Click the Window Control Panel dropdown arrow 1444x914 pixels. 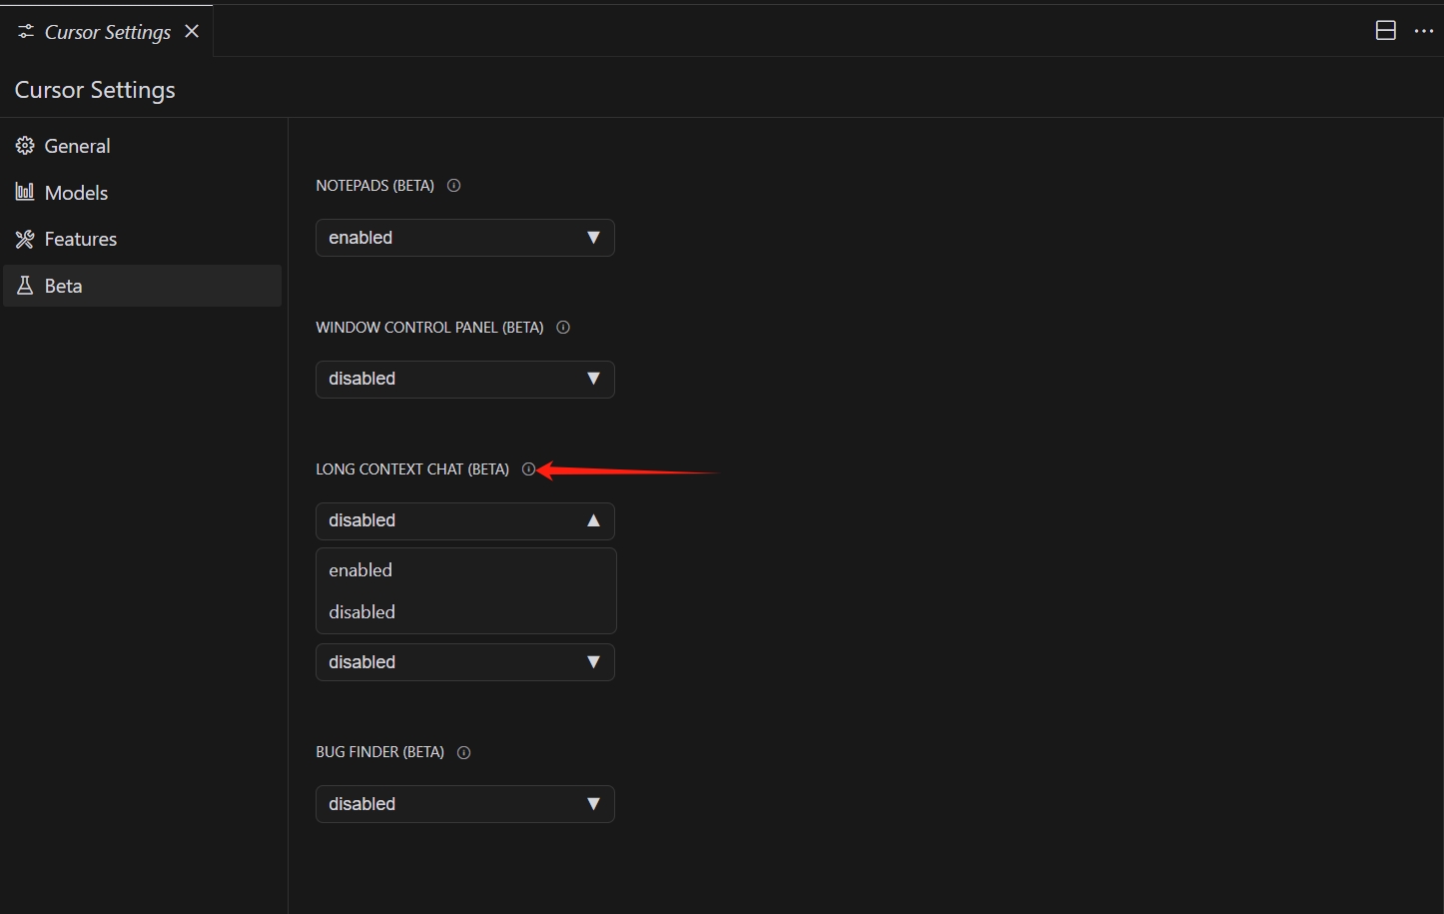pyautogui.click(x=593, y=379)
